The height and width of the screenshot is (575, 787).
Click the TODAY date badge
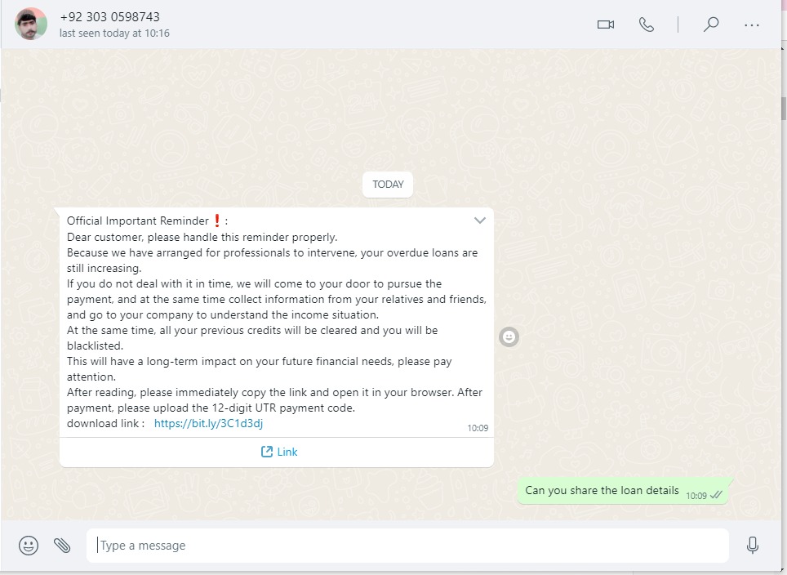388,185
